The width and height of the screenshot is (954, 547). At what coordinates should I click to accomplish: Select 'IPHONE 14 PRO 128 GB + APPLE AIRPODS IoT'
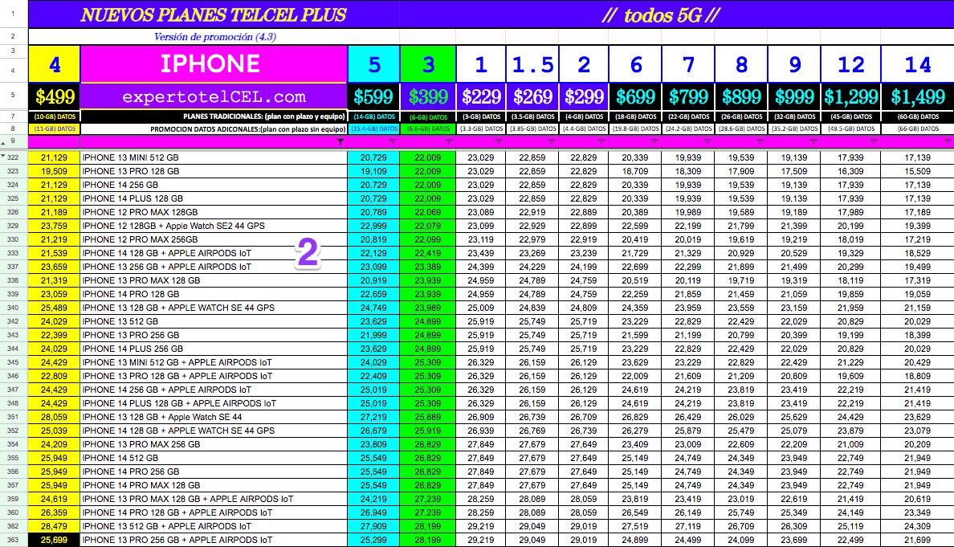[x=214, y=512]
